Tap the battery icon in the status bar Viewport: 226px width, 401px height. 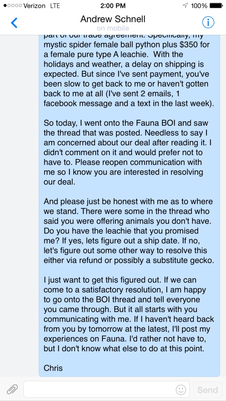[x=216, y=5]
